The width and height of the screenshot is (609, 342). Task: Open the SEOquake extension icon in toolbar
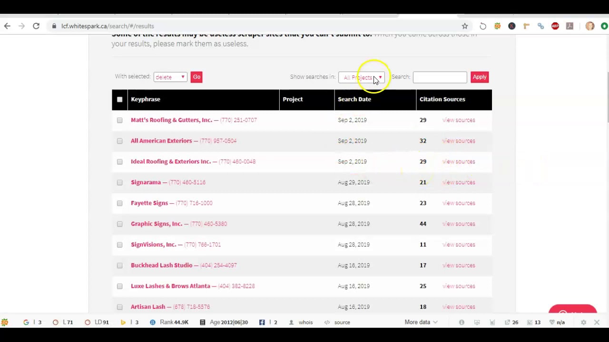tap(497, 26)
